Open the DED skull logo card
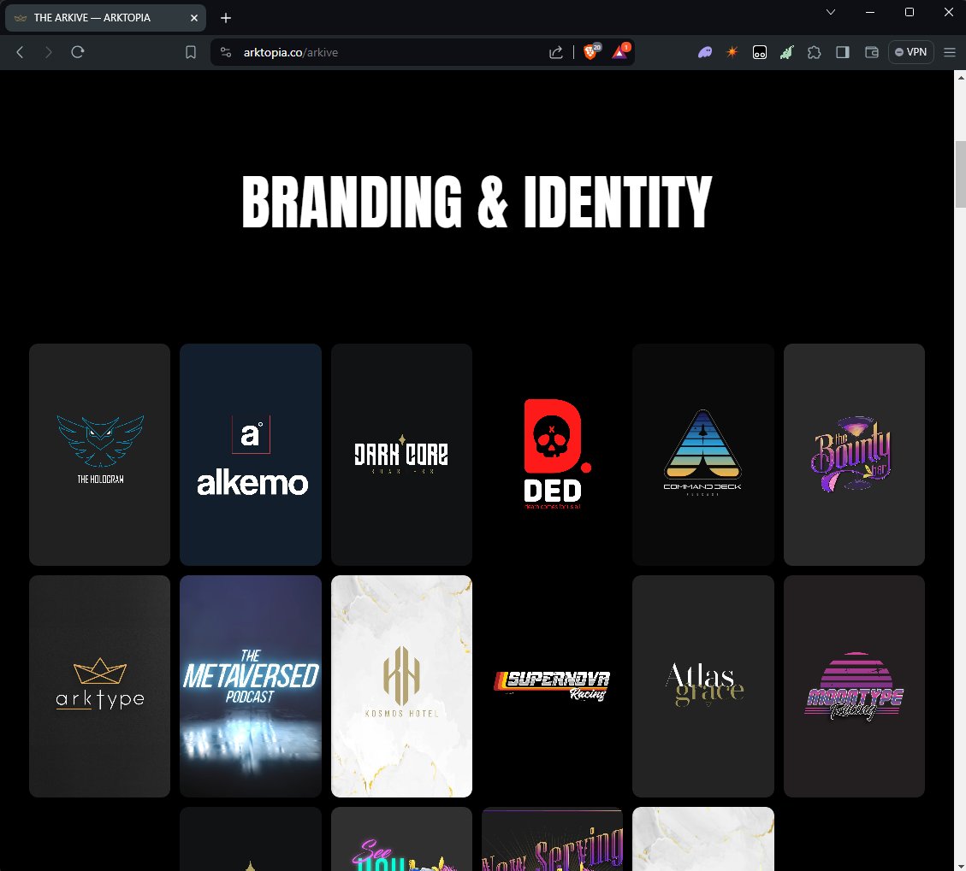966x871 pixels. [553, 454]
